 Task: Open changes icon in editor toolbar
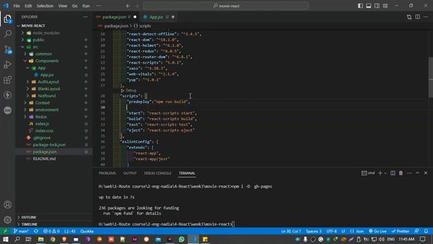[x=409, y=17]
